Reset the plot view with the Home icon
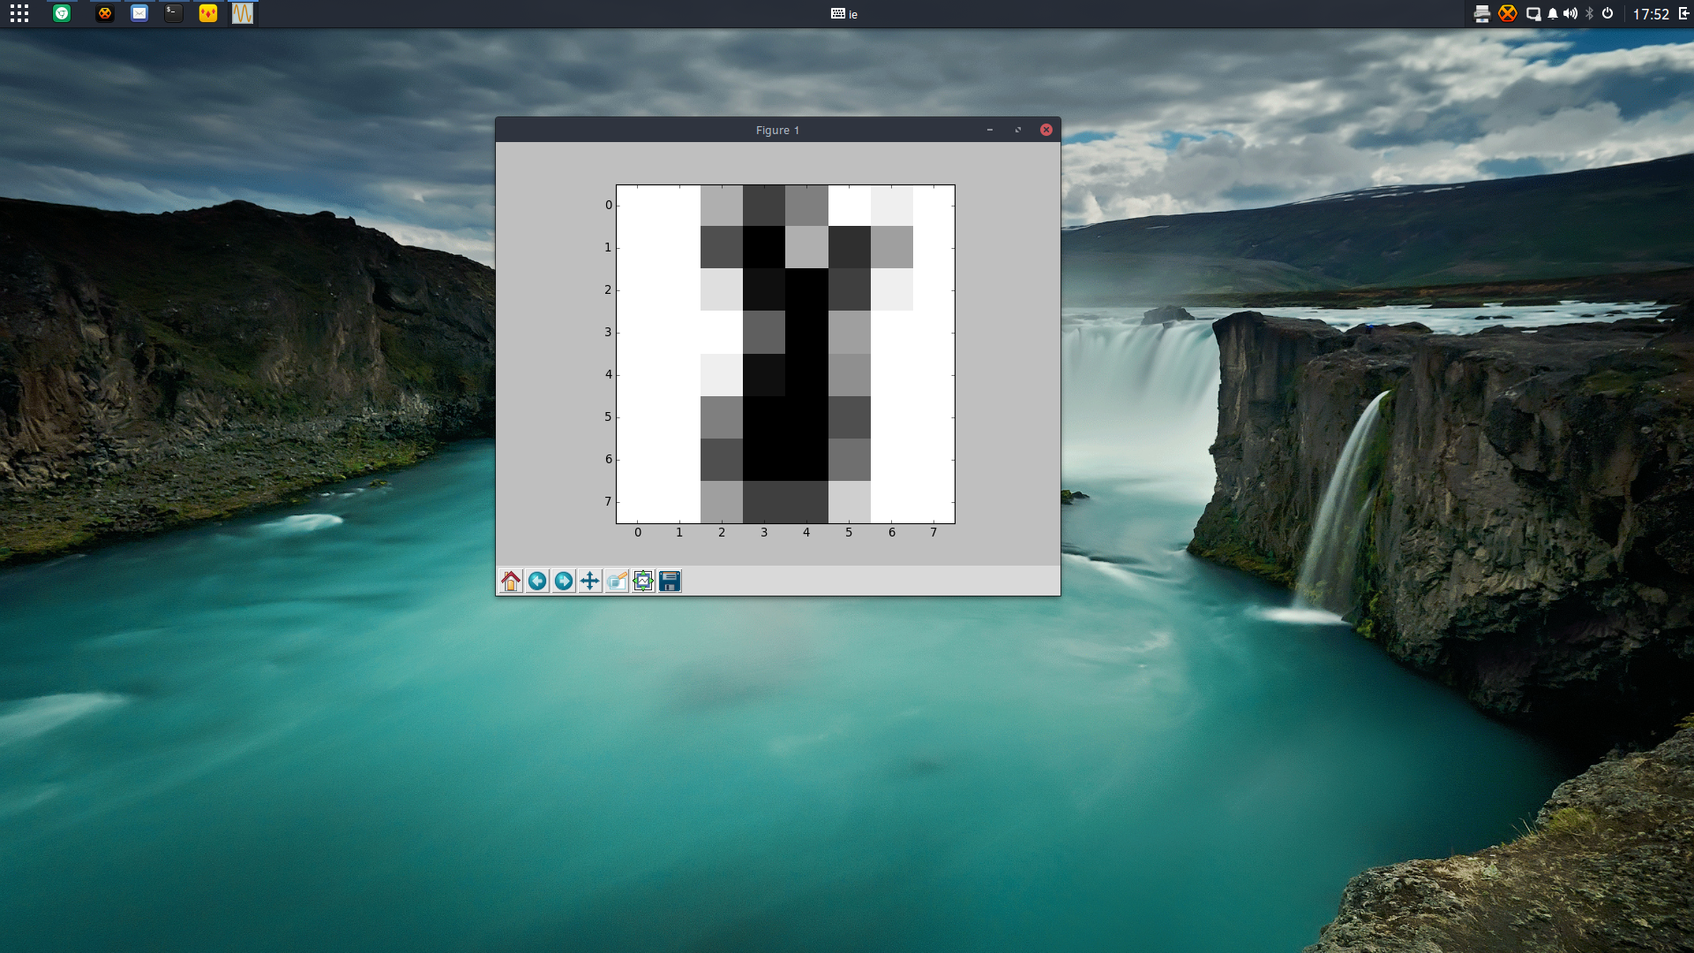The height and width of the screenshot is (953, 1694). point(511,581)
